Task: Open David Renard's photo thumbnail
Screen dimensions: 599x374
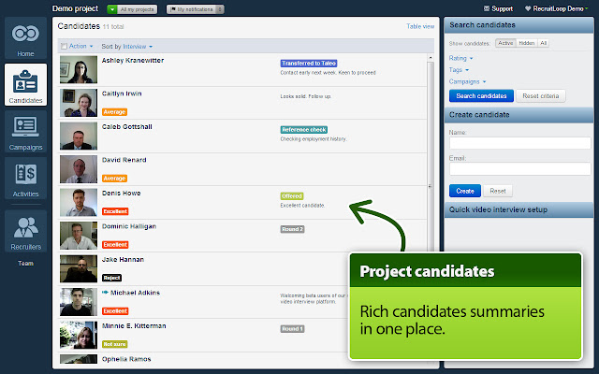Action: coord(79,169)
